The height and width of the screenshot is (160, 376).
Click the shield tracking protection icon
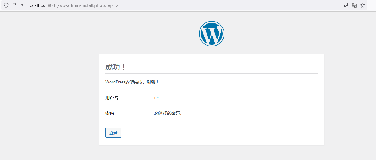6,5
